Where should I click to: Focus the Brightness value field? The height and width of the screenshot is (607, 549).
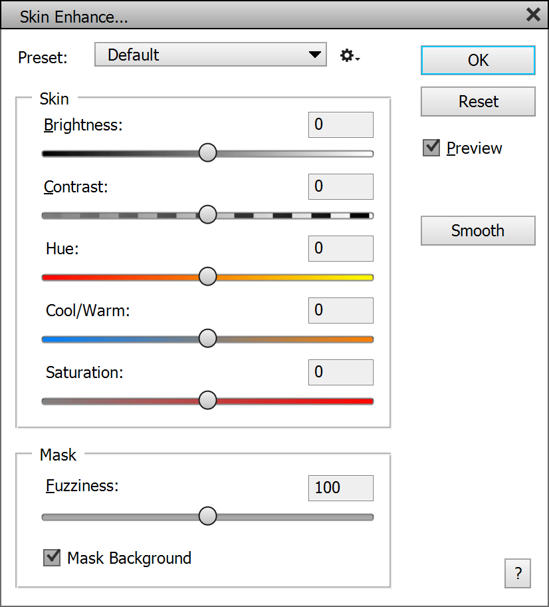tap(341, 125)
